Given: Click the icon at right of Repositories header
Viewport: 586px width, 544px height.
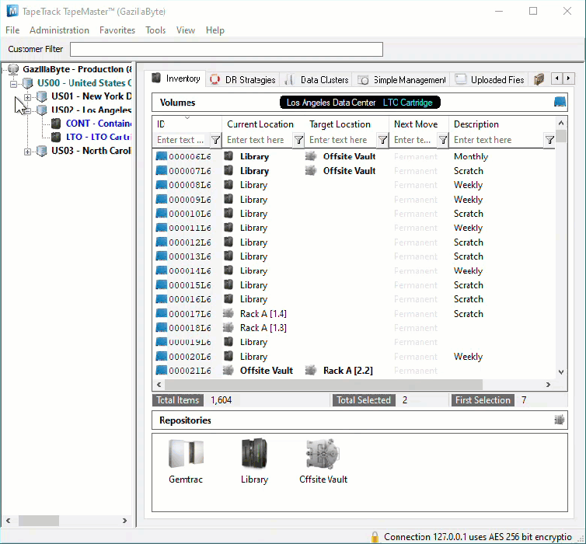Looking at the screenshot, I should tap(559, 420).
